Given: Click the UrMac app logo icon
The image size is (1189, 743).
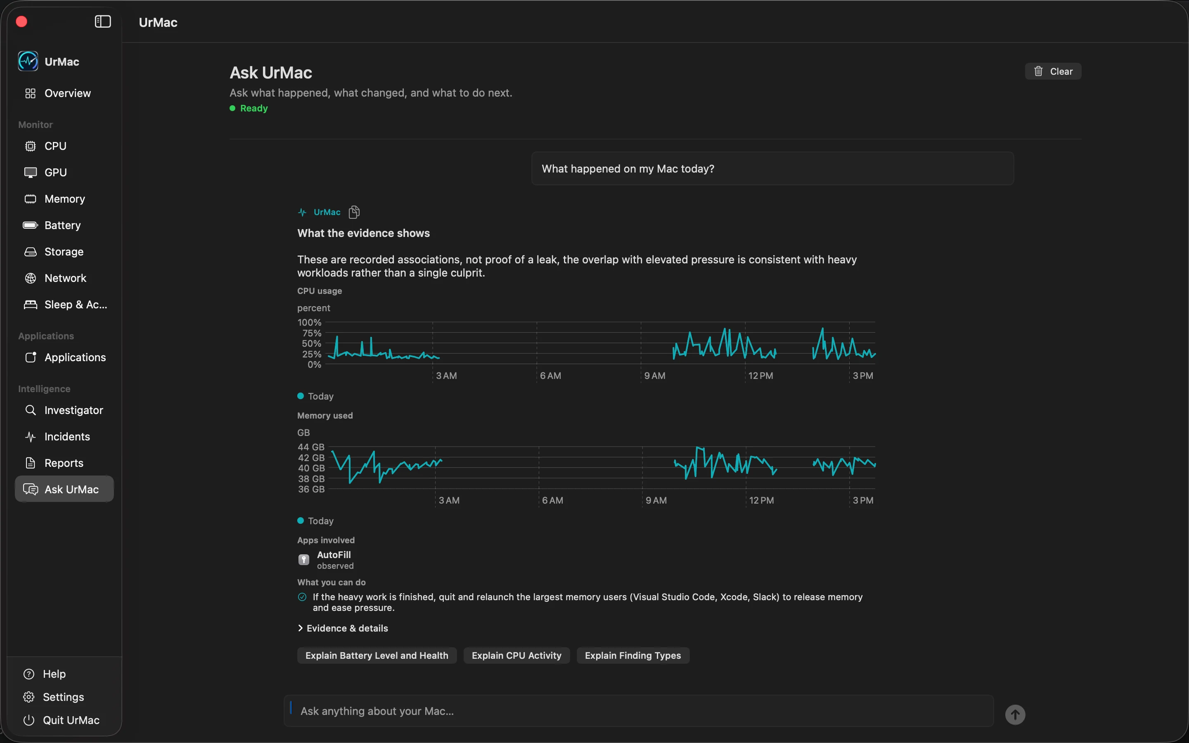Looking at the screenshot, I should [x=28, y=62].
